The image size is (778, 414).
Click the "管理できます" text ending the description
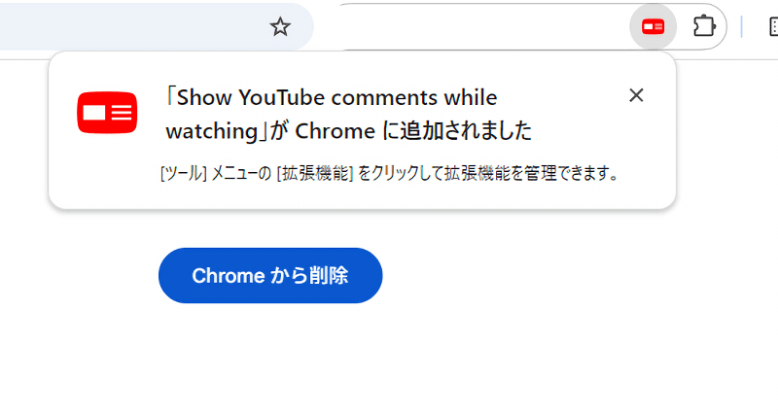click(566, 174)
